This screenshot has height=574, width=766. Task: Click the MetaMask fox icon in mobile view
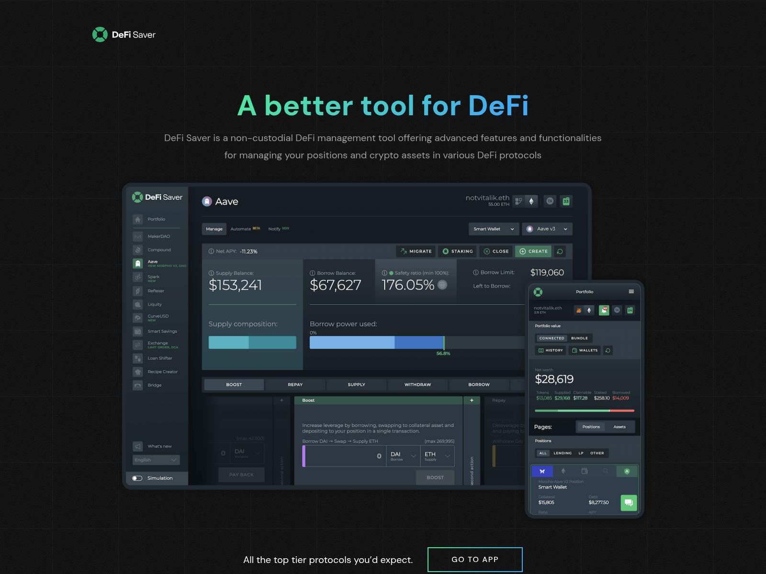coord(579,310)
